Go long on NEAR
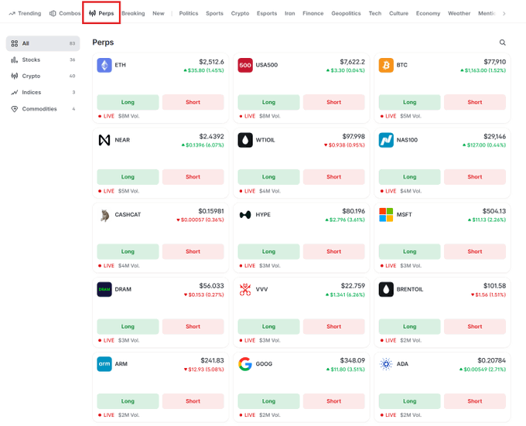Image resolution: width=526 pixels, height=426 pixels. 128,177
